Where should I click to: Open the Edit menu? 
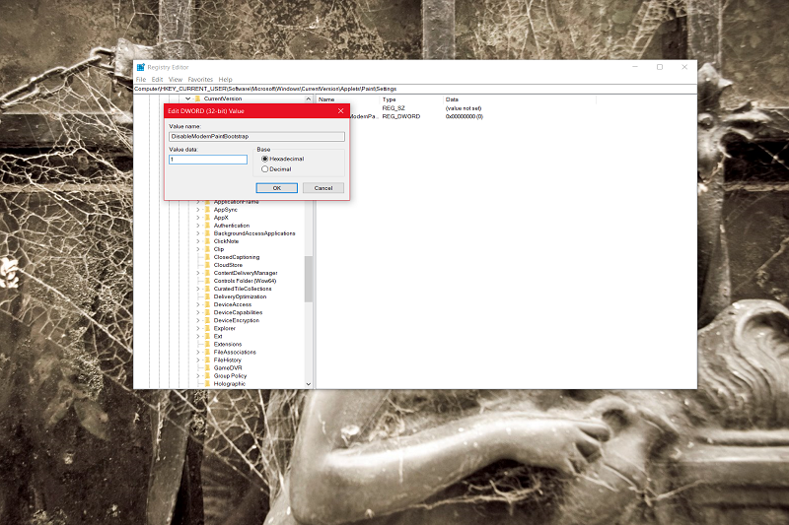[157, 80]
